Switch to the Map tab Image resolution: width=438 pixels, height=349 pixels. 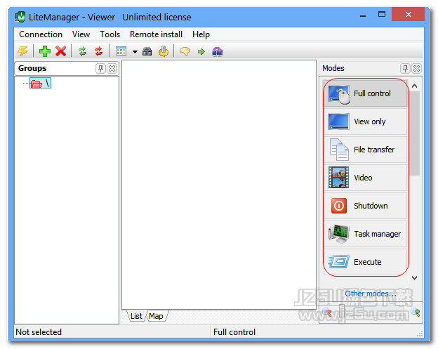pos(156,316)
